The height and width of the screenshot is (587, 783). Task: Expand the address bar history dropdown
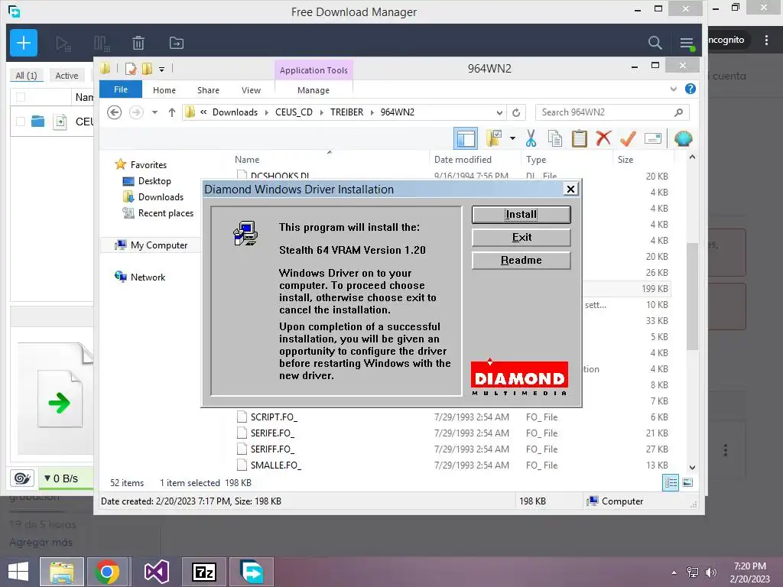click(499, 112)
